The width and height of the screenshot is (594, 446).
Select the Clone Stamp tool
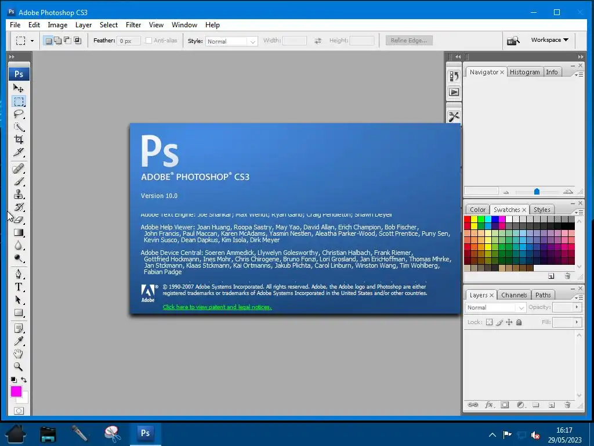coord(19,194)
